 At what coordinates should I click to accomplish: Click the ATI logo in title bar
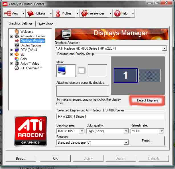(5, 4)
